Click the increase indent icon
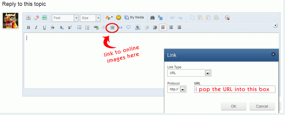This screenshot has height=115, width=285. click(x=155, y=28)
